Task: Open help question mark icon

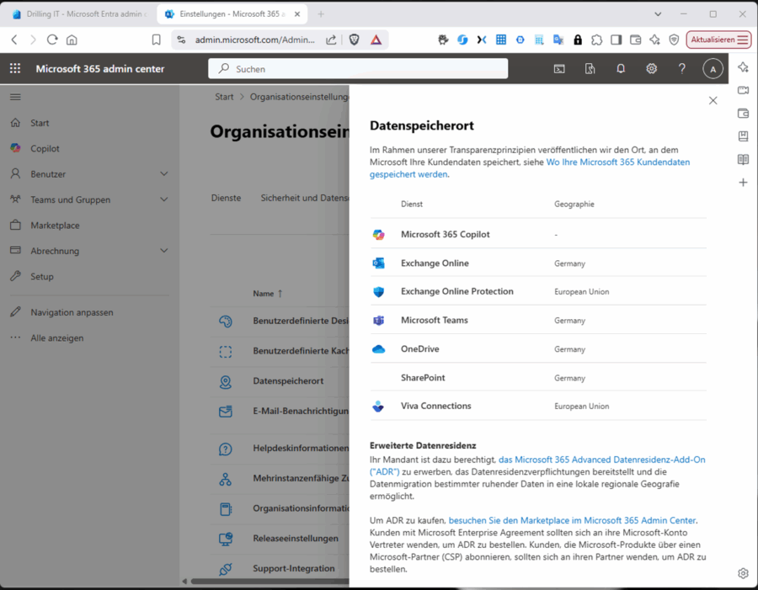Action: point(682,69)
